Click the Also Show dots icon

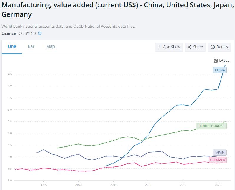pos(160,47)
